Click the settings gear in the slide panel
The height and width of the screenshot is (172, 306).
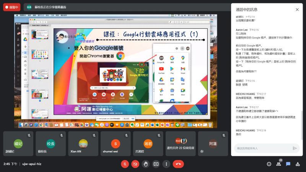pos(177,49)
